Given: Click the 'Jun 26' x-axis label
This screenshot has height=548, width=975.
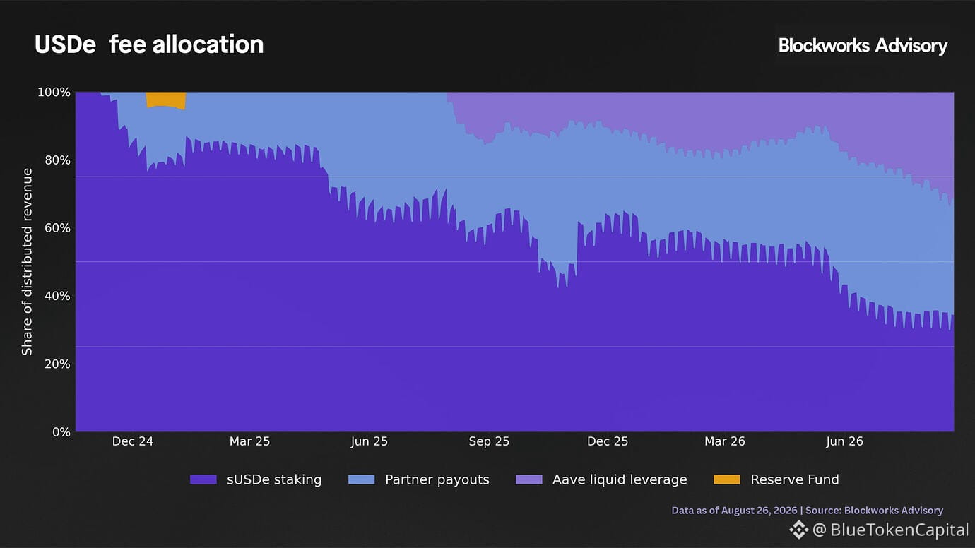Looking at the screenshot, I should [845, 441].
